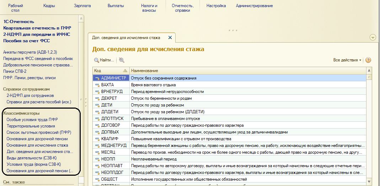380x186 pixels.
Task: Select Повышение квалификации с отрывом от производства
Action: pyautogui.click(x=229, y=139)
